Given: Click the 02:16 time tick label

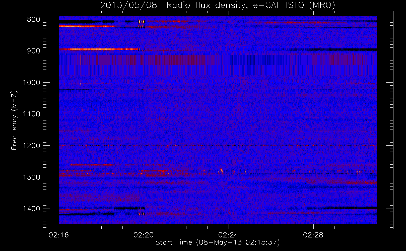Looking at the screenshot, I should coord(59,235).
